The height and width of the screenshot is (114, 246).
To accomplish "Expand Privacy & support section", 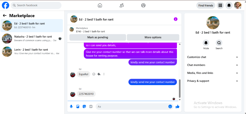I will pyautogui.click(x=212, y=81).
